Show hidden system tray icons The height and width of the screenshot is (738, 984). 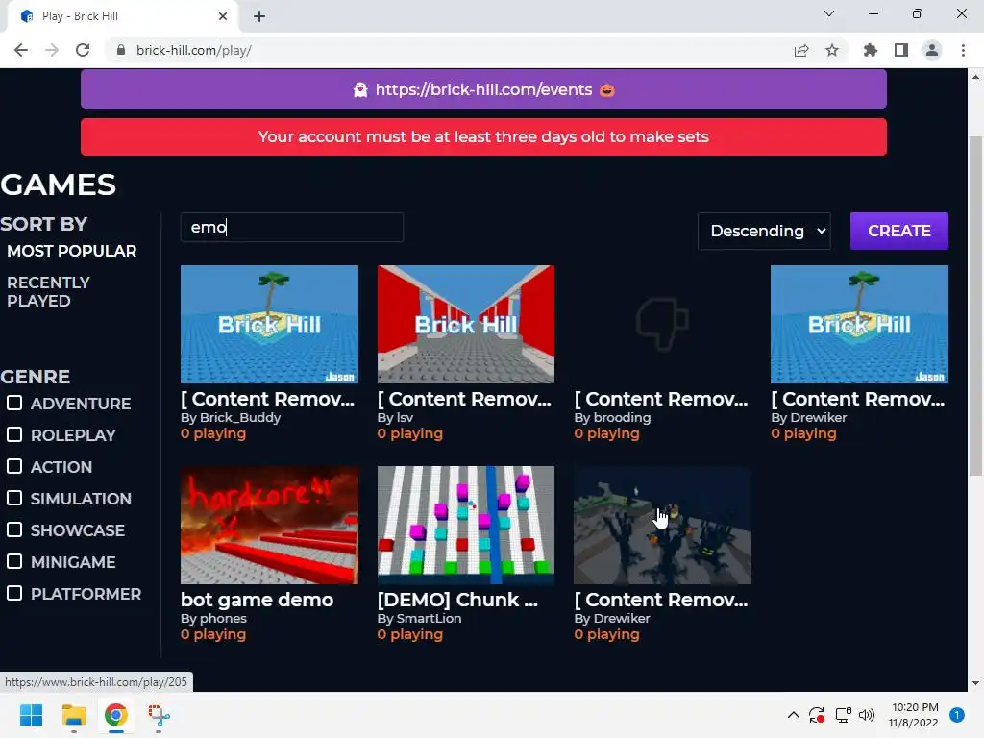click(x=793, y=715)
